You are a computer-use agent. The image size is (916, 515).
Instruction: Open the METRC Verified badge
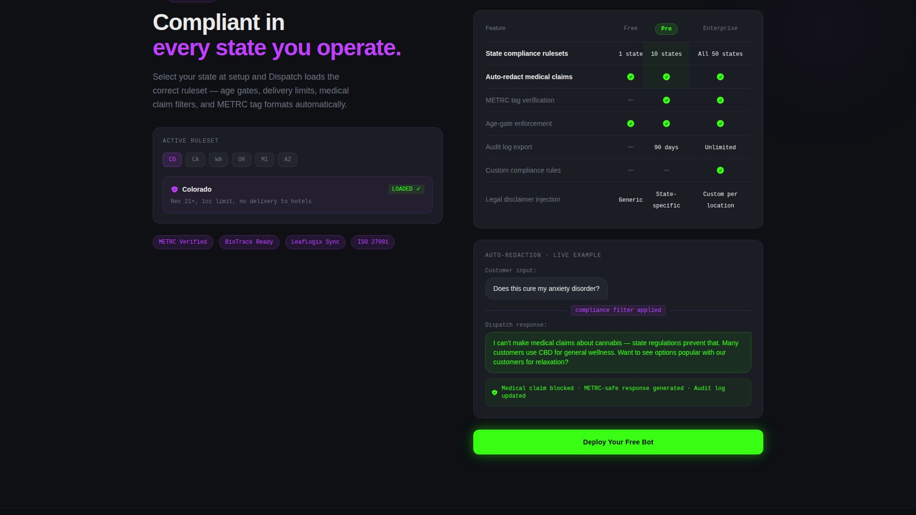pyautogui.click(x=182, y=242)
